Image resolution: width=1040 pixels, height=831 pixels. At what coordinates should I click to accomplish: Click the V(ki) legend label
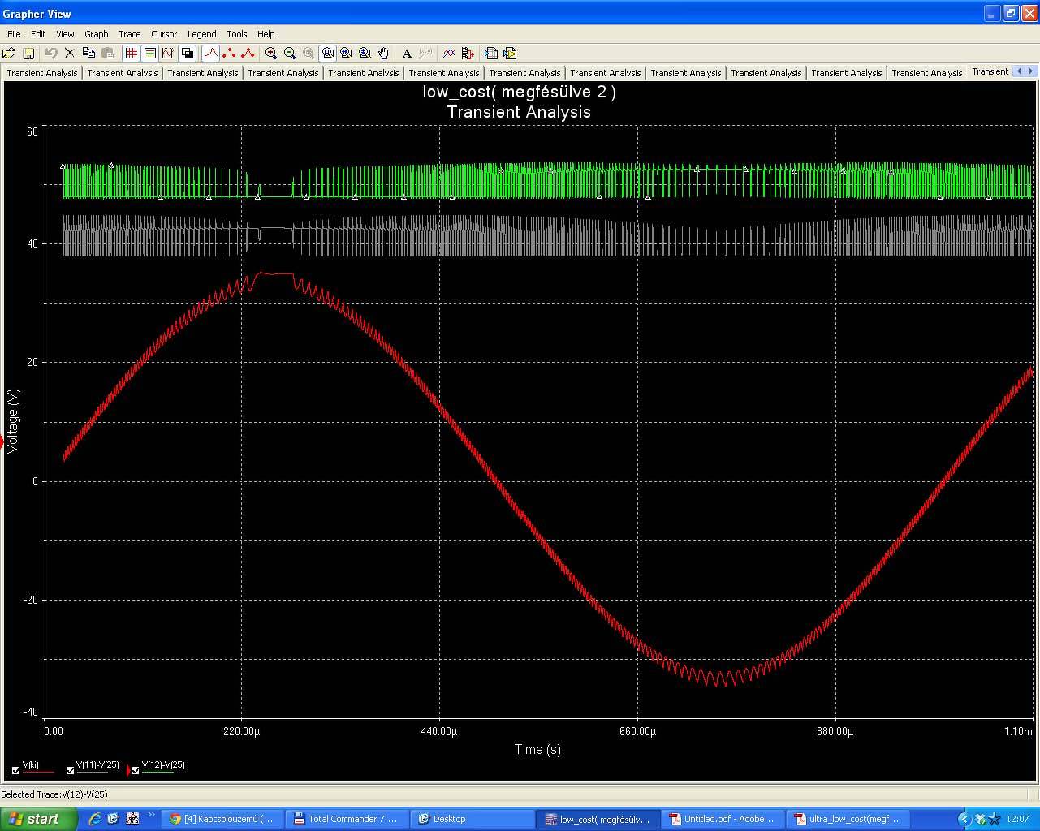pyautogui.click(x=31, y=765)
